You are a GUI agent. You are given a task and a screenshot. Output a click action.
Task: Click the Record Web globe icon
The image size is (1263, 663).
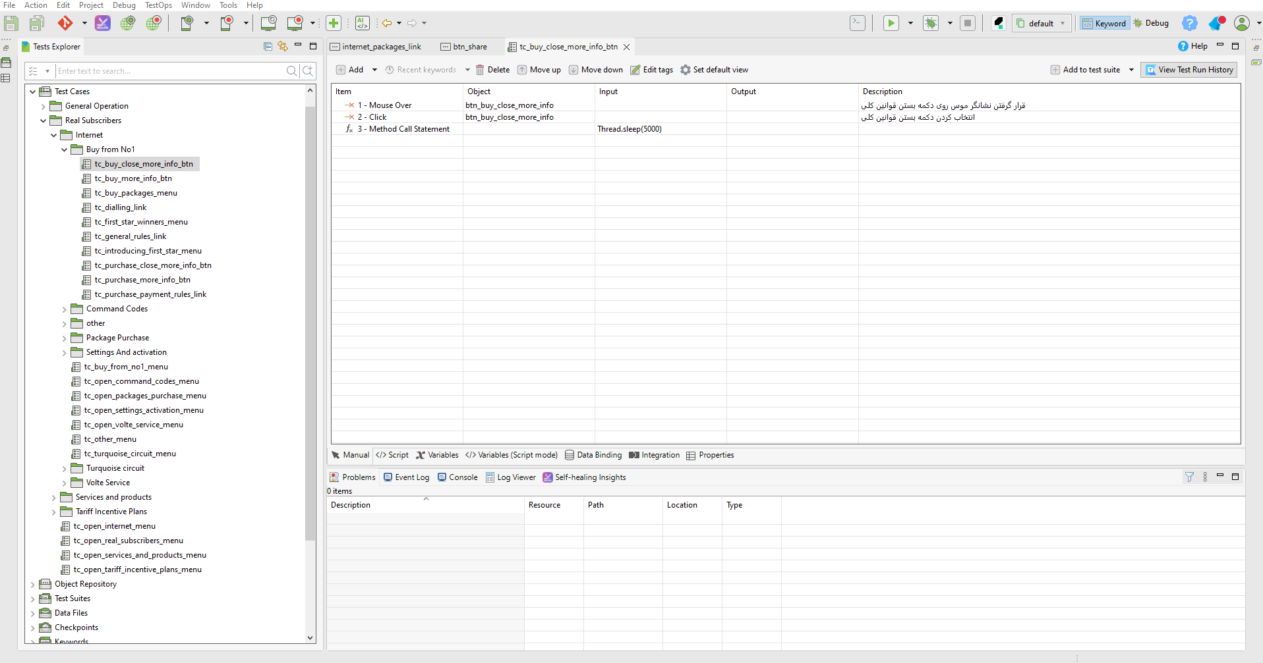[x=154, y=24]
